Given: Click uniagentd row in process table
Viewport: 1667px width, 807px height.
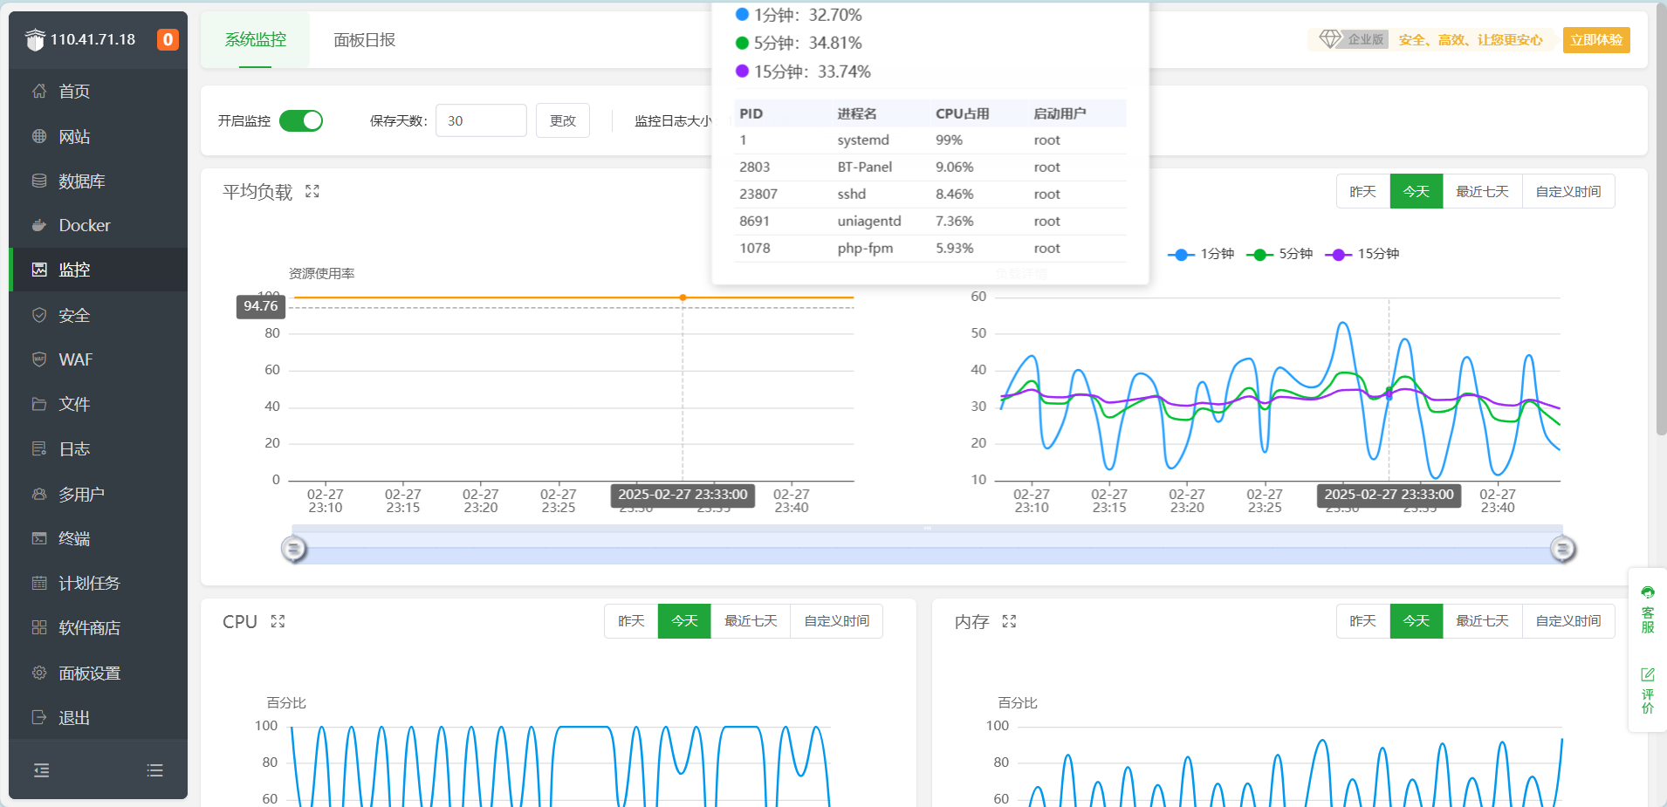Looking at the screenshot, I should [930, 221].
